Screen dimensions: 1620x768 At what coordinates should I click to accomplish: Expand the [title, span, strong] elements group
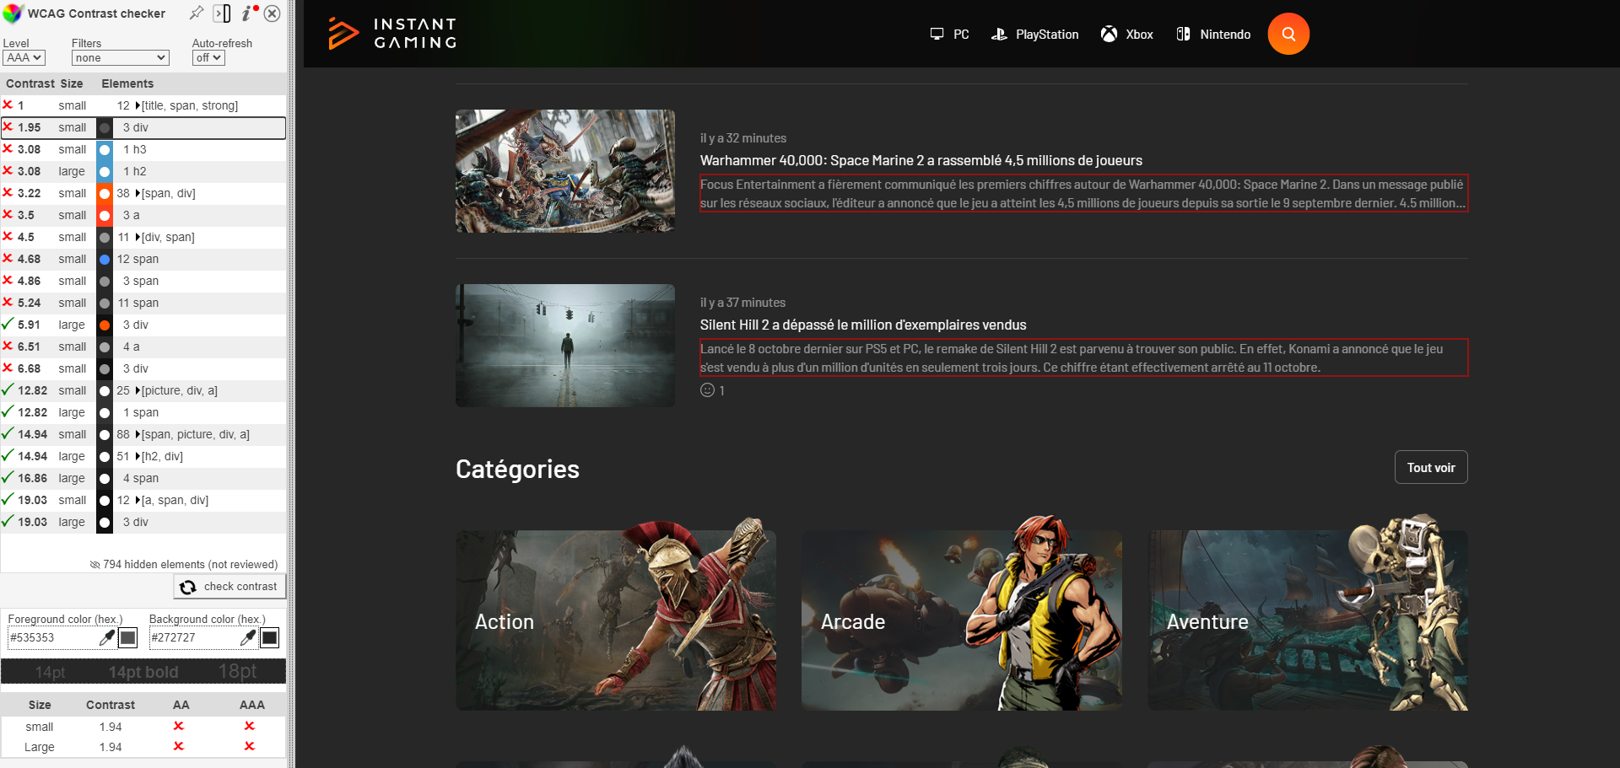click(138, 105)
